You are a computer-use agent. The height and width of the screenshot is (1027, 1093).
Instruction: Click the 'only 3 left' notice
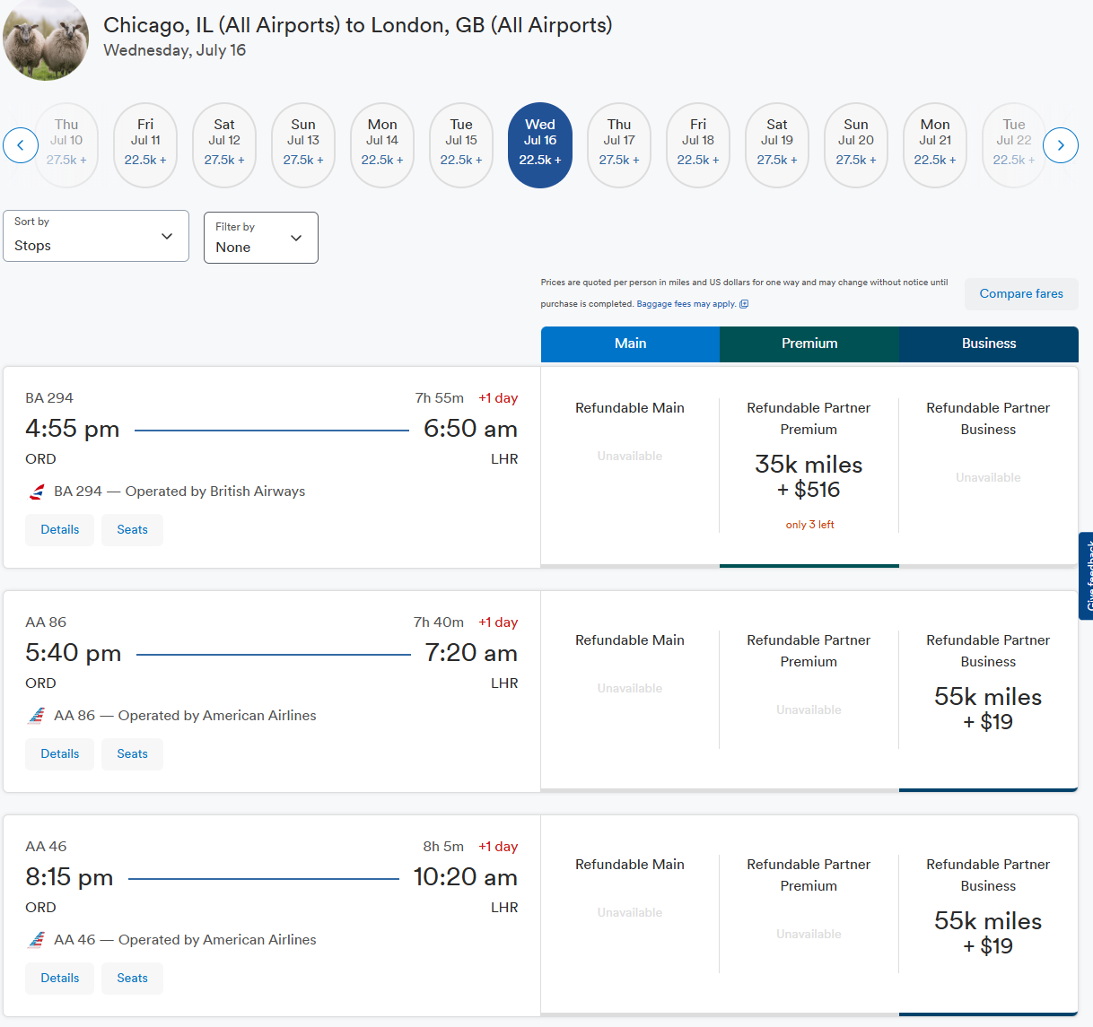[810, 525]
